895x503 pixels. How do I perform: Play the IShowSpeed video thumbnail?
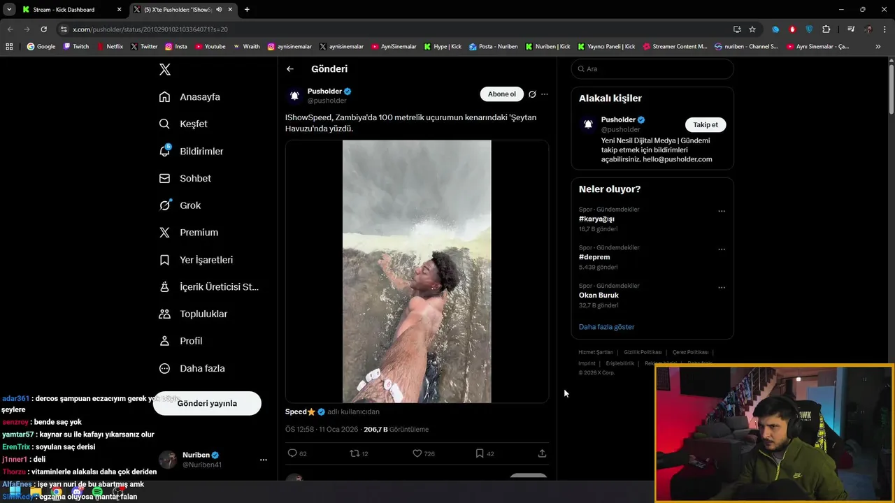coord(417,271)
